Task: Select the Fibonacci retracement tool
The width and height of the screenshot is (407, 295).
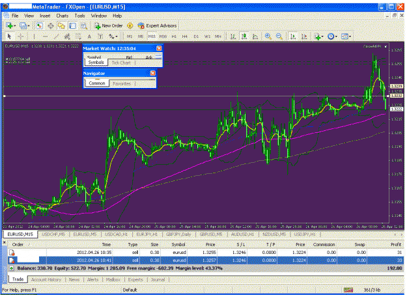Action: [78, 36]
